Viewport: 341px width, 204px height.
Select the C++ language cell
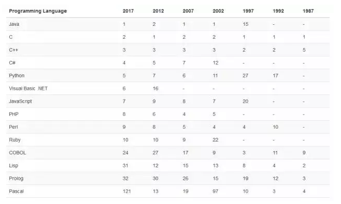[13, 50]
